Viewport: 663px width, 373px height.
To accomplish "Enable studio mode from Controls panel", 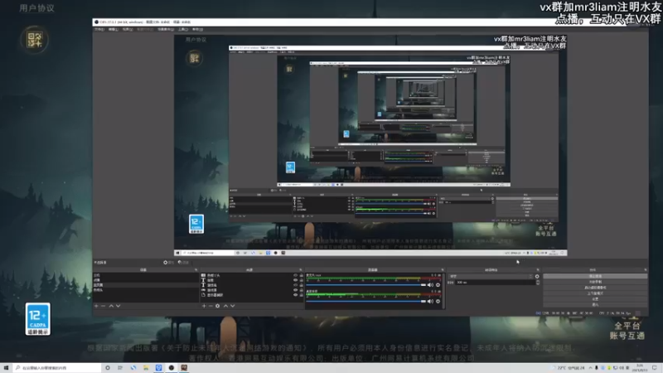I will (x=595, y=293).
